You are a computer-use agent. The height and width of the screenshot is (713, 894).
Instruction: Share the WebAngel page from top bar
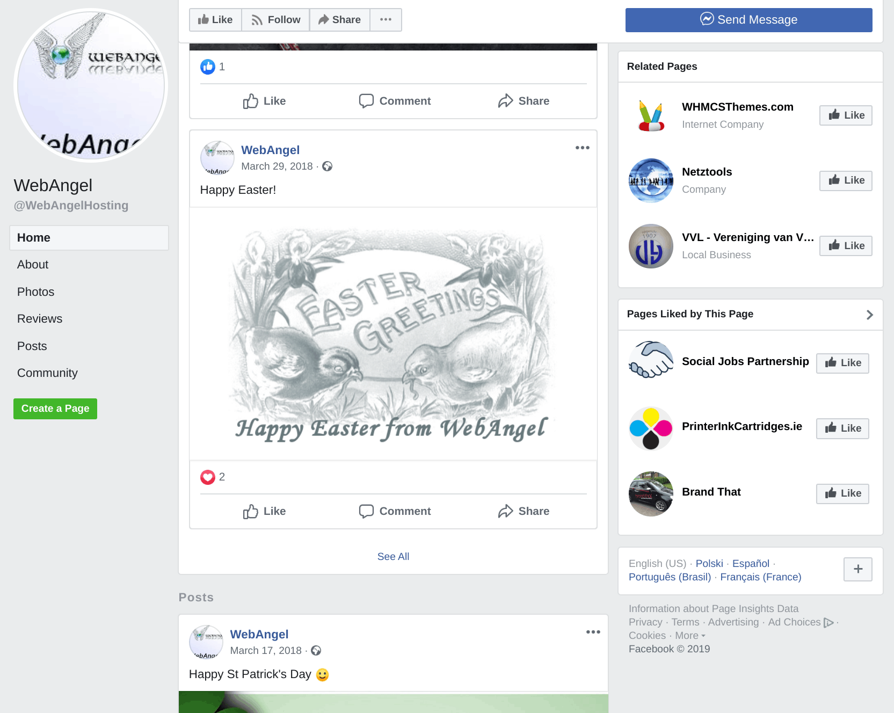pos(339,20)
